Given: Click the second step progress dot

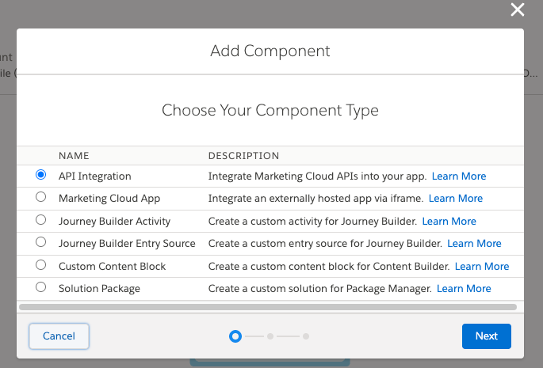Looking at the screenshot, I should tap(270, 336).
